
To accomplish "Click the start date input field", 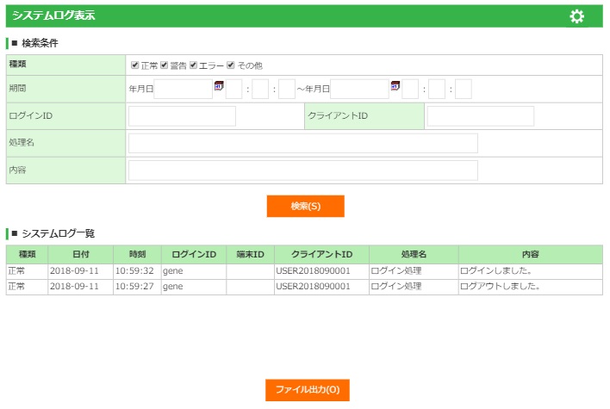I will pyautogui.click(x=183, y=89).
